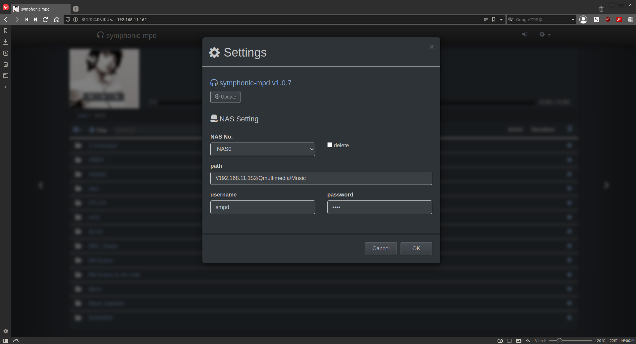Check the delete checkbox
Screen dimensions: 636x344
[x=330, y=145]
